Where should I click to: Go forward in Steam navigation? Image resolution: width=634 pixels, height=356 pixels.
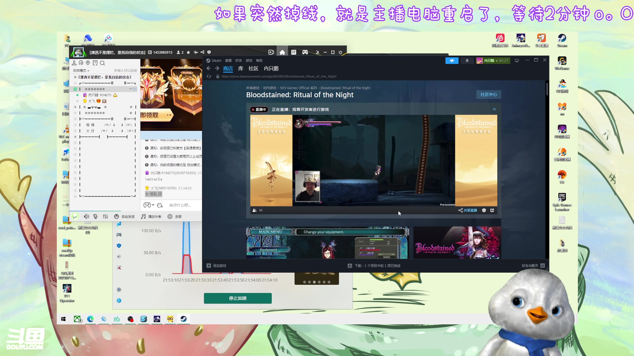coord(217,68)
